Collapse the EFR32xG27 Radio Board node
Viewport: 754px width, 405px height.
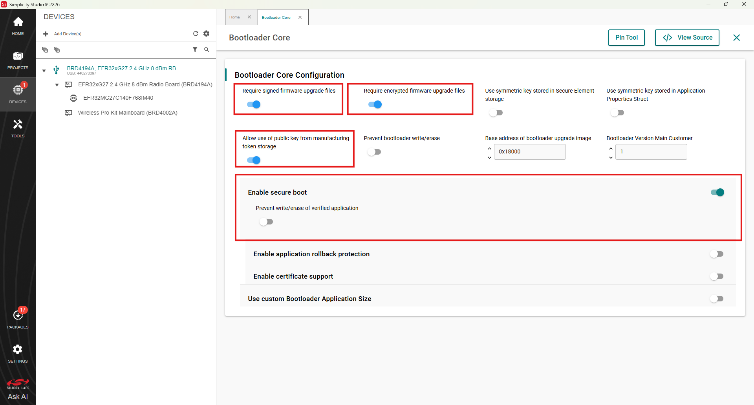point(57,85)
